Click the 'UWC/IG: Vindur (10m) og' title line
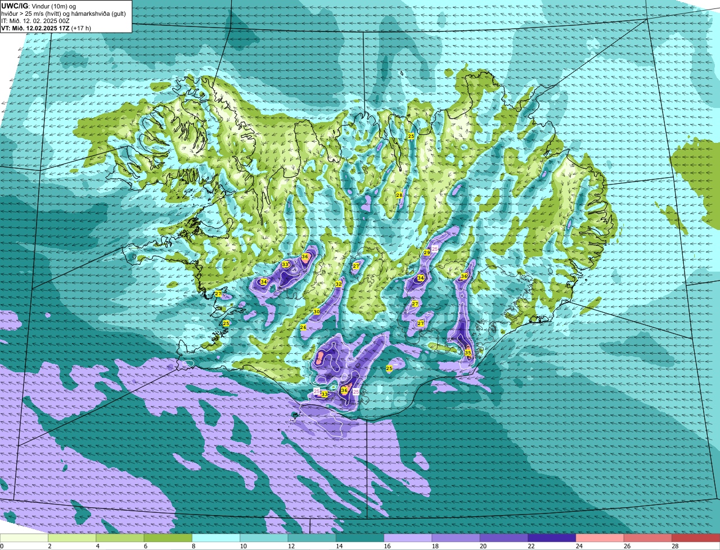720x550 pixels. pyautogui.click(x=39, y=6)
